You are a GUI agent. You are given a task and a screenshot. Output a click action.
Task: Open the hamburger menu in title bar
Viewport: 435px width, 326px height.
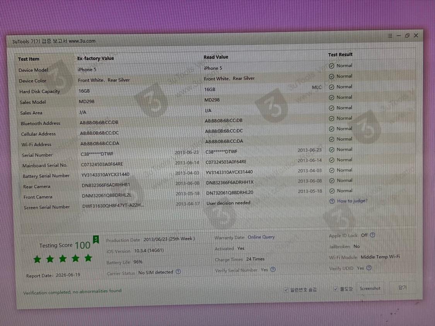tap(390, 36)
